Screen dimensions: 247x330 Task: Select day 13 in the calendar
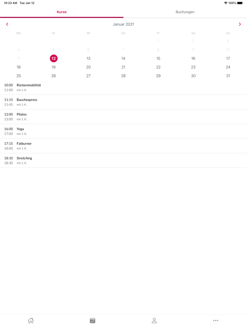(89, 58)
